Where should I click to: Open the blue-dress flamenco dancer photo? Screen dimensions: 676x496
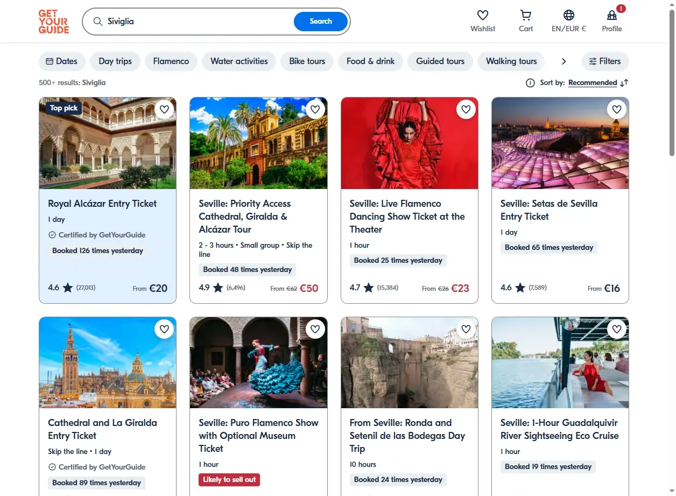[258, 362]
